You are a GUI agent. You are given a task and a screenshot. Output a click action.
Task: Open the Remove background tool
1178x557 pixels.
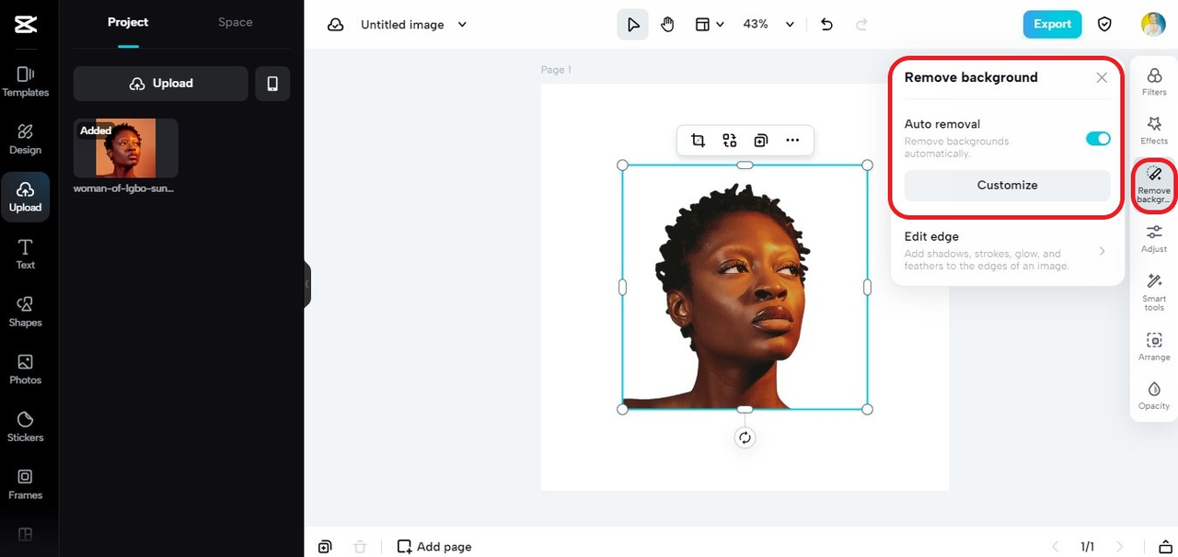1154,184
